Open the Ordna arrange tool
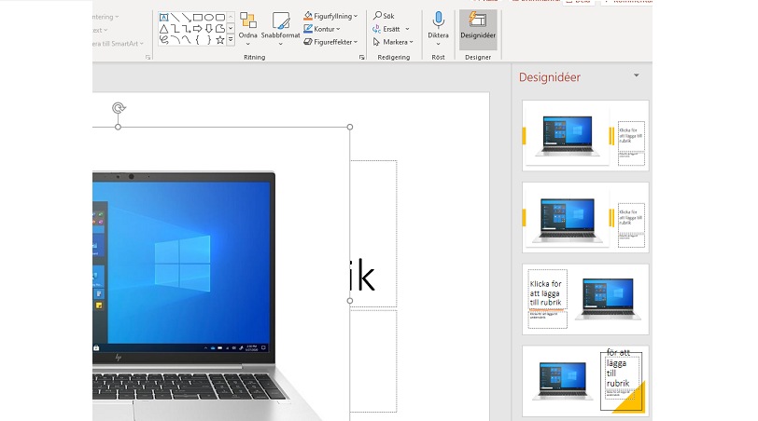This screenshot has height=421, width=758. pyautogui.click(x=247, y=28)
